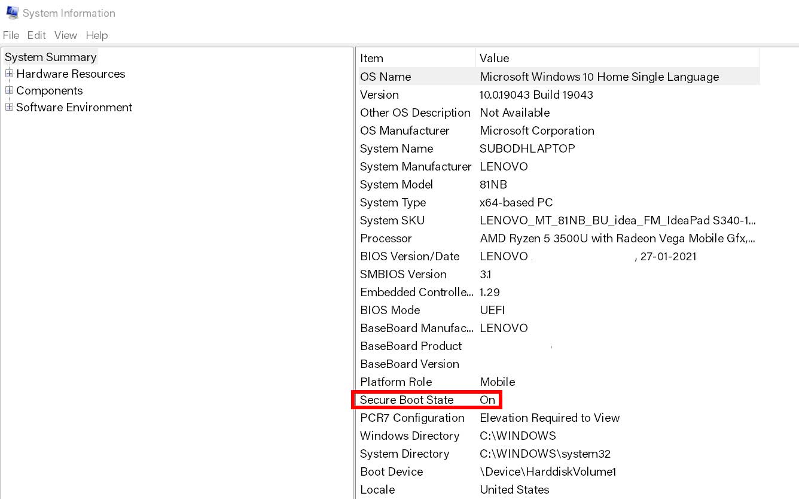Click the Version row label
This screenshot has height=499, width=799.
(x=379, y=95)
